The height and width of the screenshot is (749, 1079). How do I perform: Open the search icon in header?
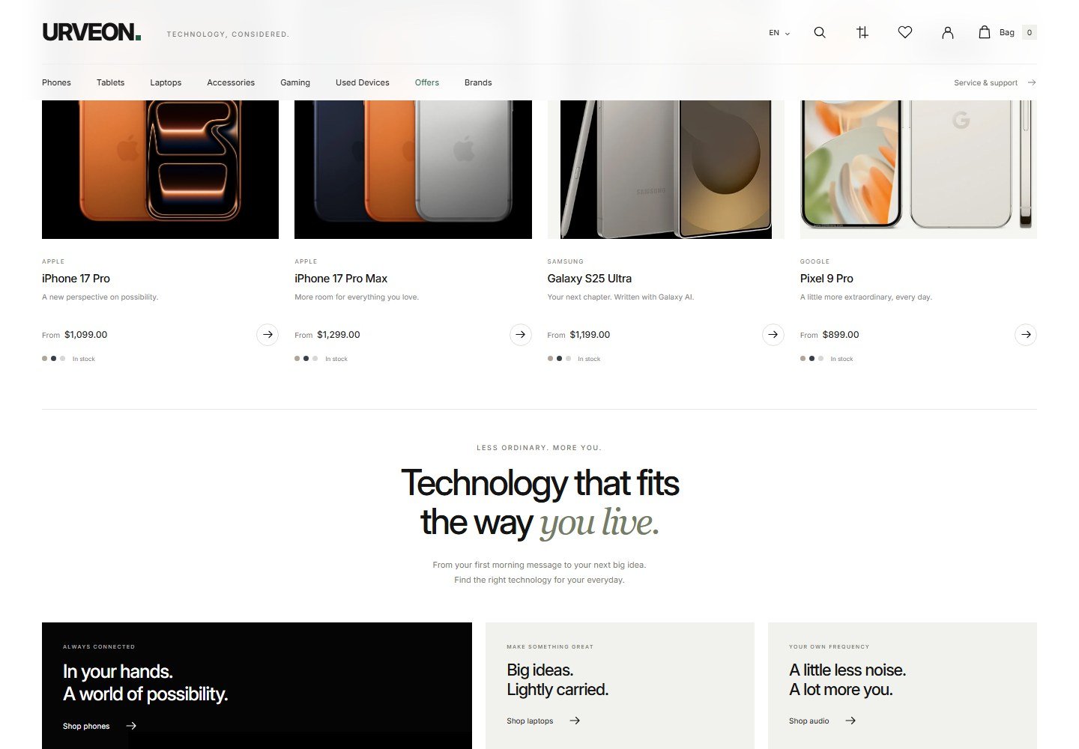[820, 32]
